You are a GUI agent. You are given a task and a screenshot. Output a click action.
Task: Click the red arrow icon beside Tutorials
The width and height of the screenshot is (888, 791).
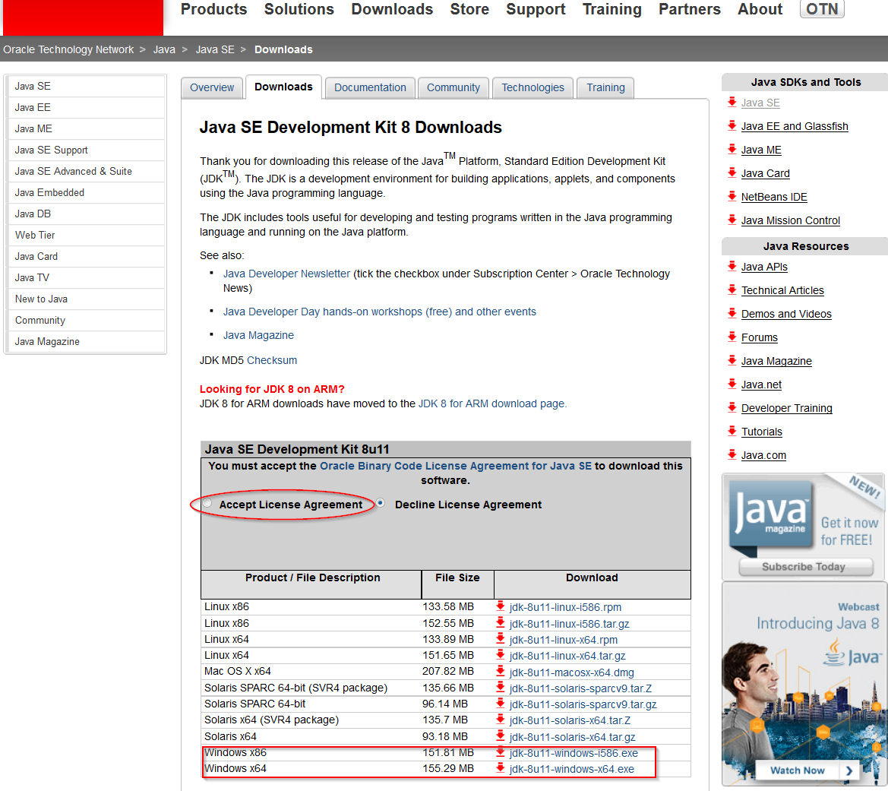(732, 431)
